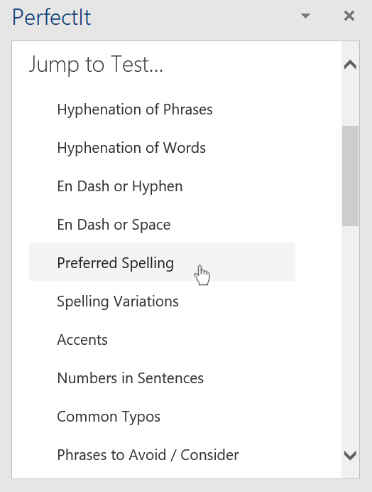Click the gray title bar beside PerfectIt
This screenshot has height=492, width=372.
tap(195, 16)
